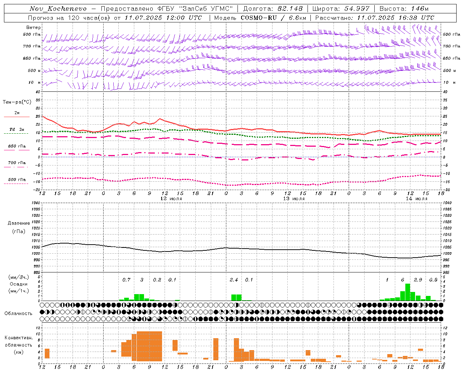Select the Прогноз на 120 часа(ов) text
The width and height of the screenshot is (462, 370).
70,18
